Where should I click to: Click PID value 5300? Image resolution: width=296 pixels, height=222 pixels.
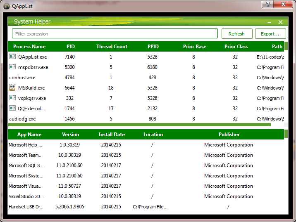coord(69,67)
